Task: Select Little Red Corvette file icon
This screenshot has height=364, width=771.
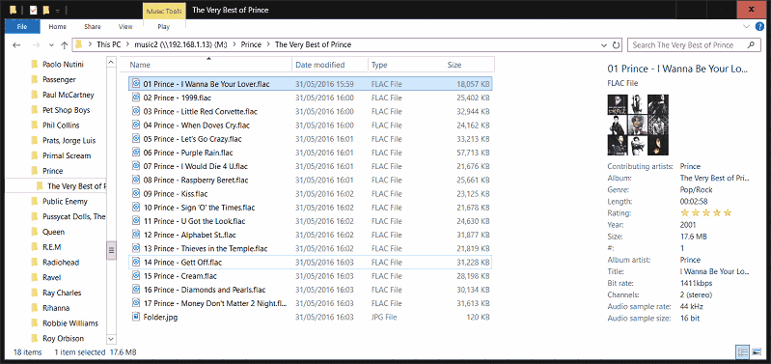Action: (136, 112)
